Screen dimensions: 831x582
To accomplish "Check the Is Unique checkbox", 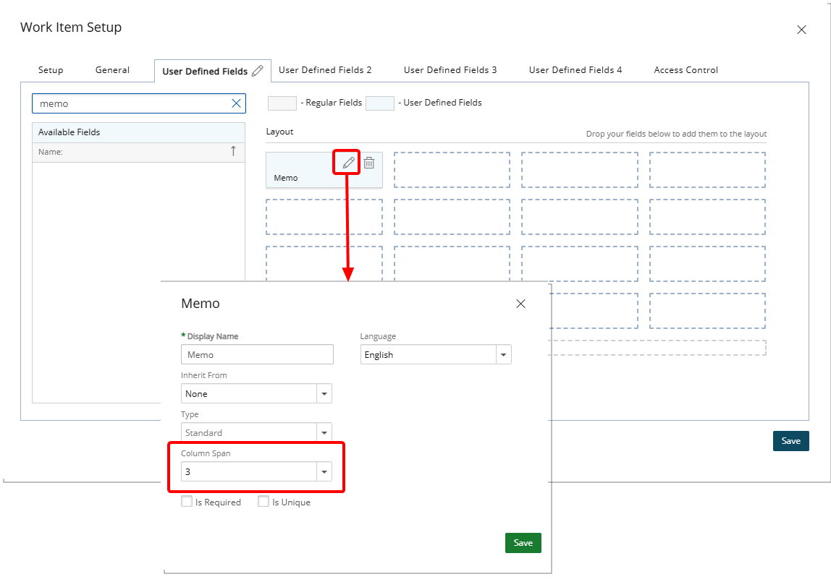I will point(263,502).
